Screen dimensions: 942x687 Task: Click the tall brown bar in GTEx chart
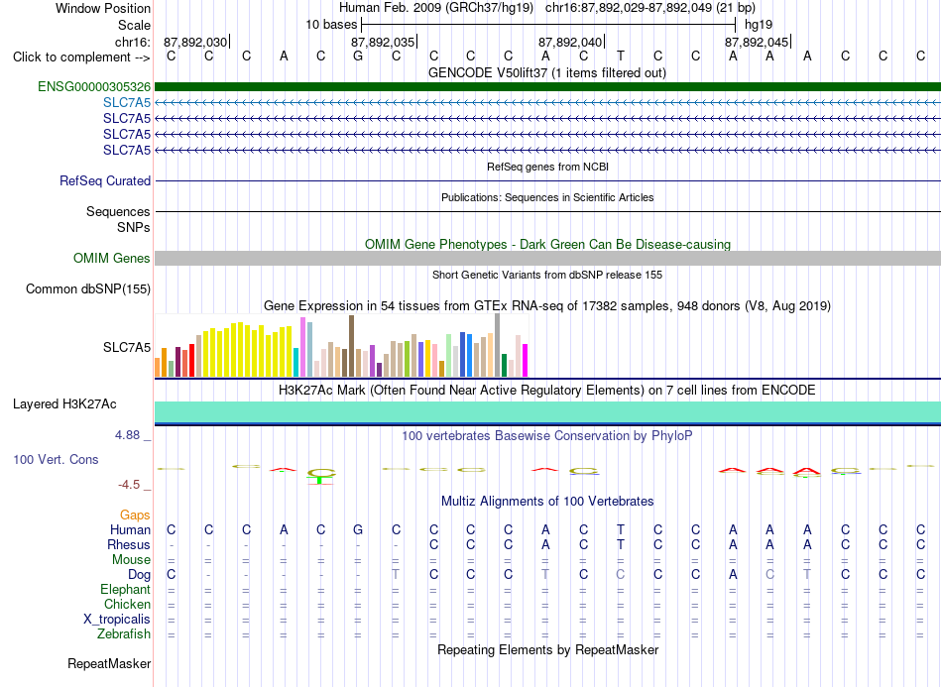[x=351, y=346]
